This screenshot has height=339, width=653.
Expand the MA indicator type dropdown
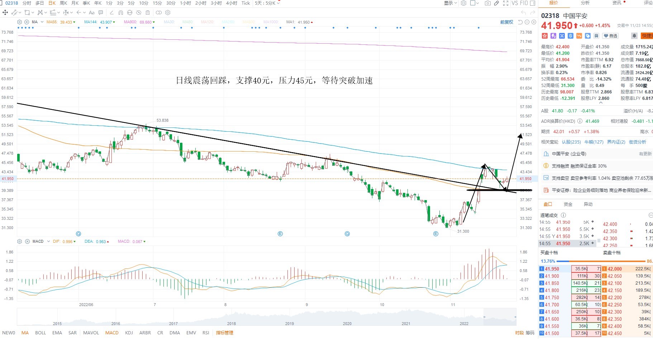click(x=42, y=22)
